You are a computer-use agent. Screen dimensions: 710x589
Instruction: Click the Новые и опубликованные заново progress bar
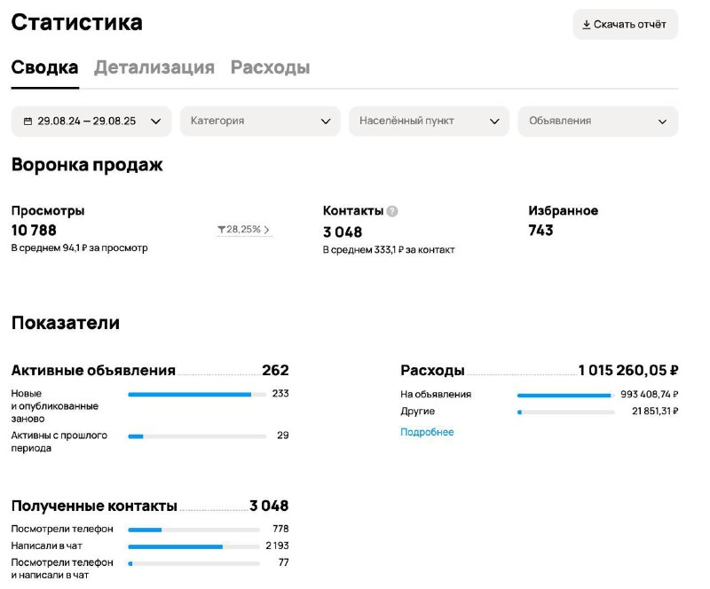click(197, 395)
